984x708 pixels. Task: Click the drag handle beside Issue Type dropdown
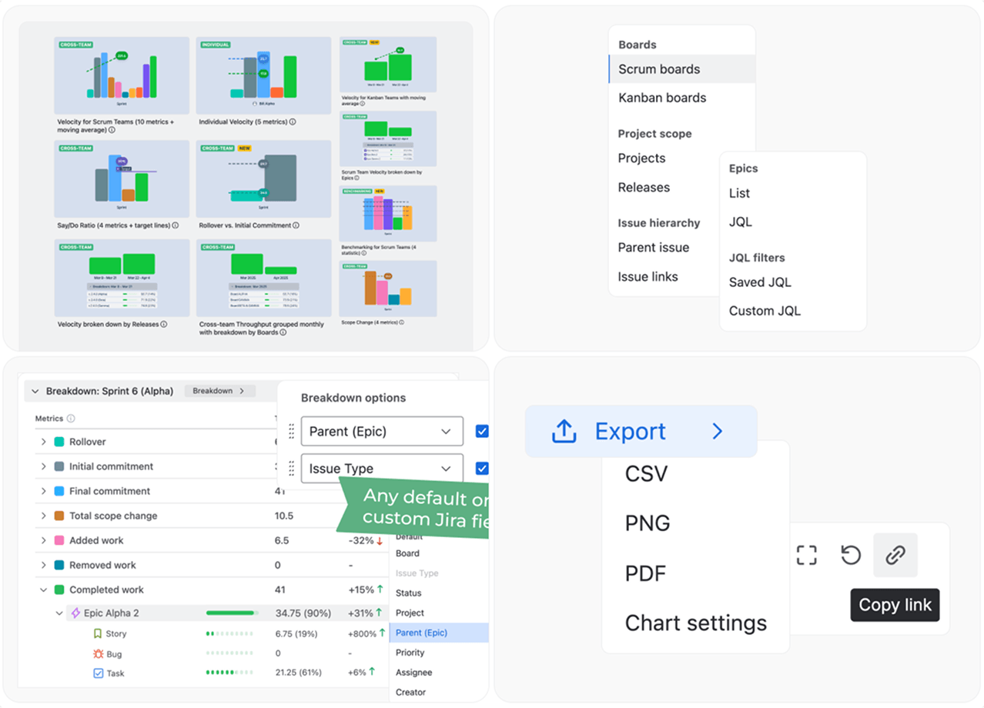tap(291, 468)
